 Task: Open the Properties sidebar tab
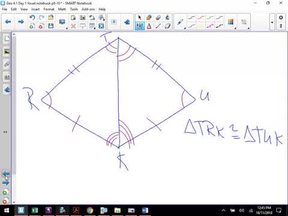click(x=7, y=77)
